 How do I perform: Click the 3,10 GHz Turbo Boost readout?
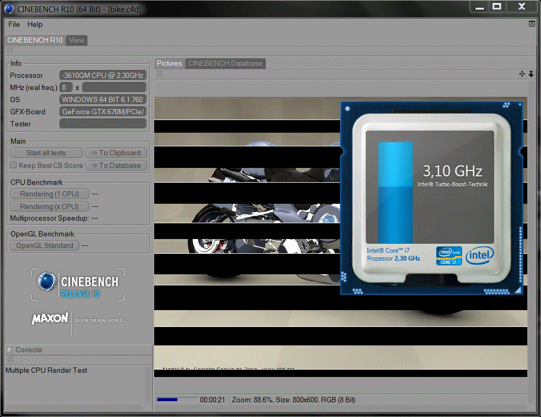point(453,171)
